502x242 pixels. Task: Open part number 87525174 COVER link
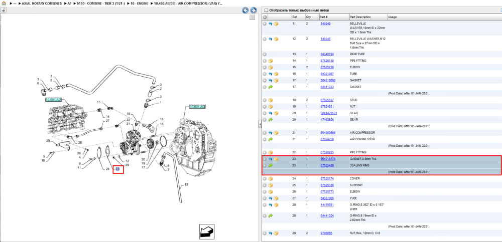[x=327, y=178]
